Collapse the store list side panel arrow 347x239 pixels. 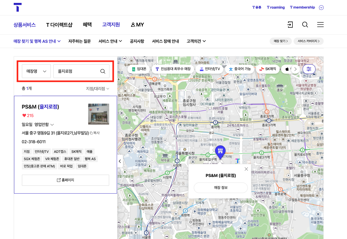pyautogui.click(x=120, y=161)
